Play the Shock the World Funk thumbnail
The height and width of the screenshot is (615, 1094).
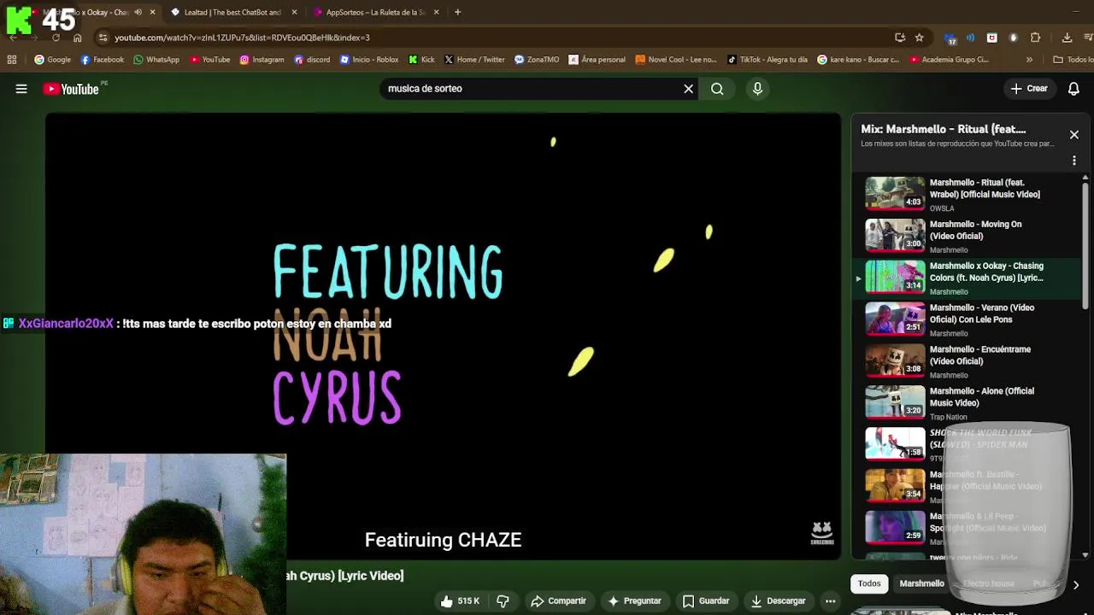click(895, 444)
